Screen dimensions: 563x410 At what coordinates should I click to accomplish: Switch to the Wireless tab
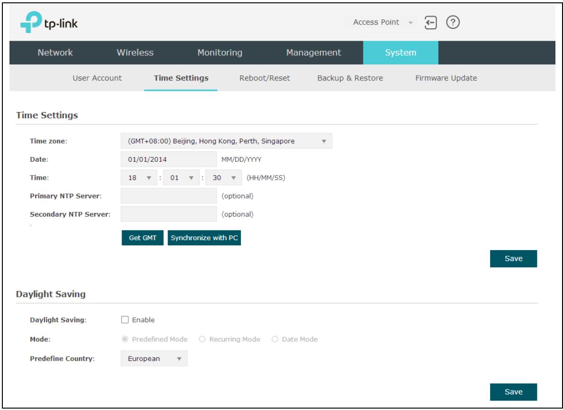135,52
